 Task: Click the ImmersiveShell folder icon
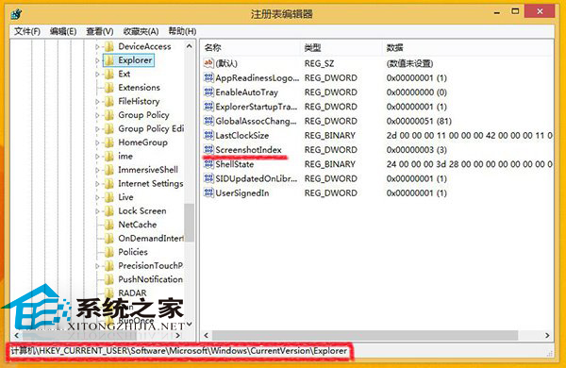point(108,170)
